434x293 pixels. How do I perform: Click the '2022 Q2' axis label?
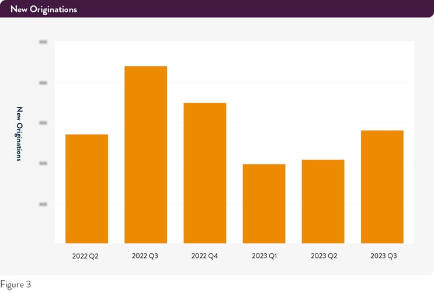[x=85, y=256]
